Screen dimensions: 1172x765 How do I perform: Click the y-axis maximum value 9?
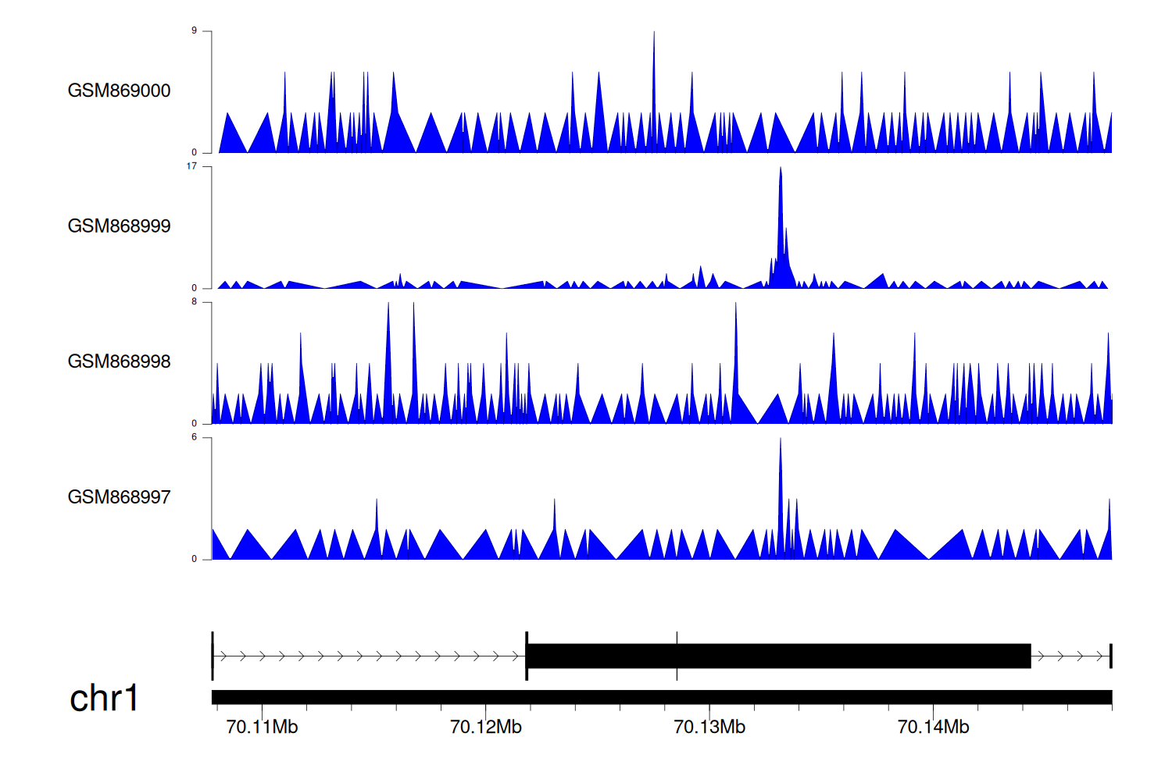tap(194, 31)
